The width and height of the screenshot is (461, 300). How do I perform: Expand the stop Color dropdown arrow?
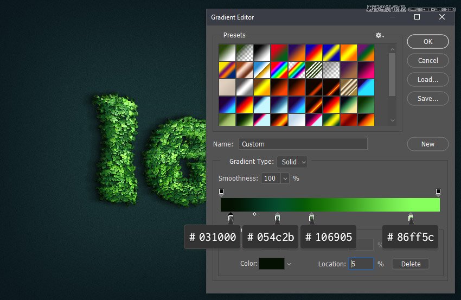289,264
